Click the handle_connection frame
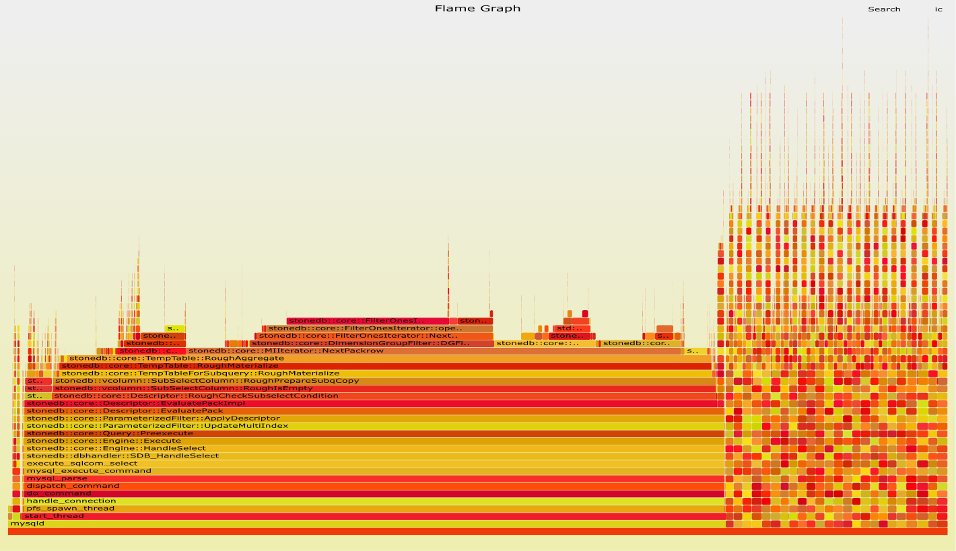This screenshot has height=551, width=956. pyautogui.click(x=374, y=501)
